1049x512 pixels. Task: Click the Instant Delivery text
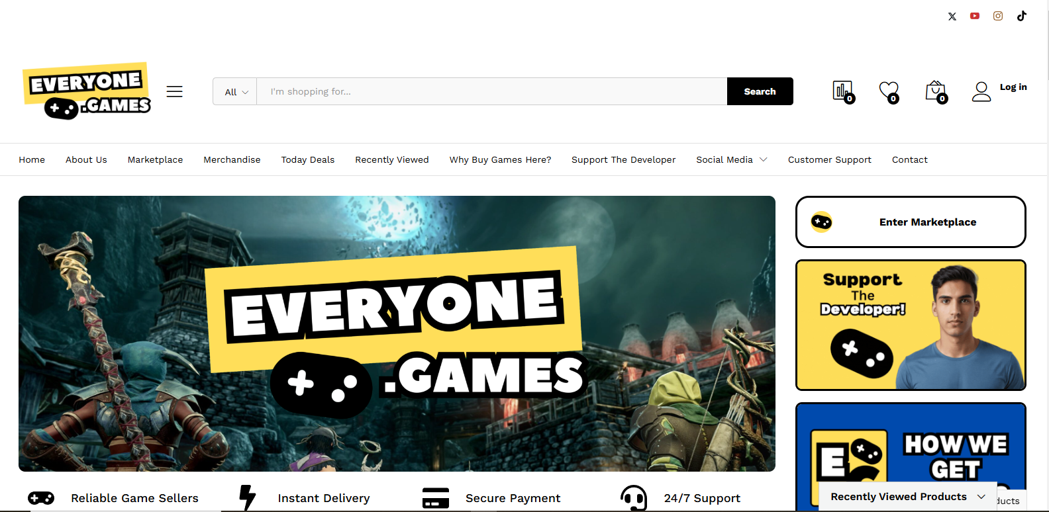(x=324, y=498)
